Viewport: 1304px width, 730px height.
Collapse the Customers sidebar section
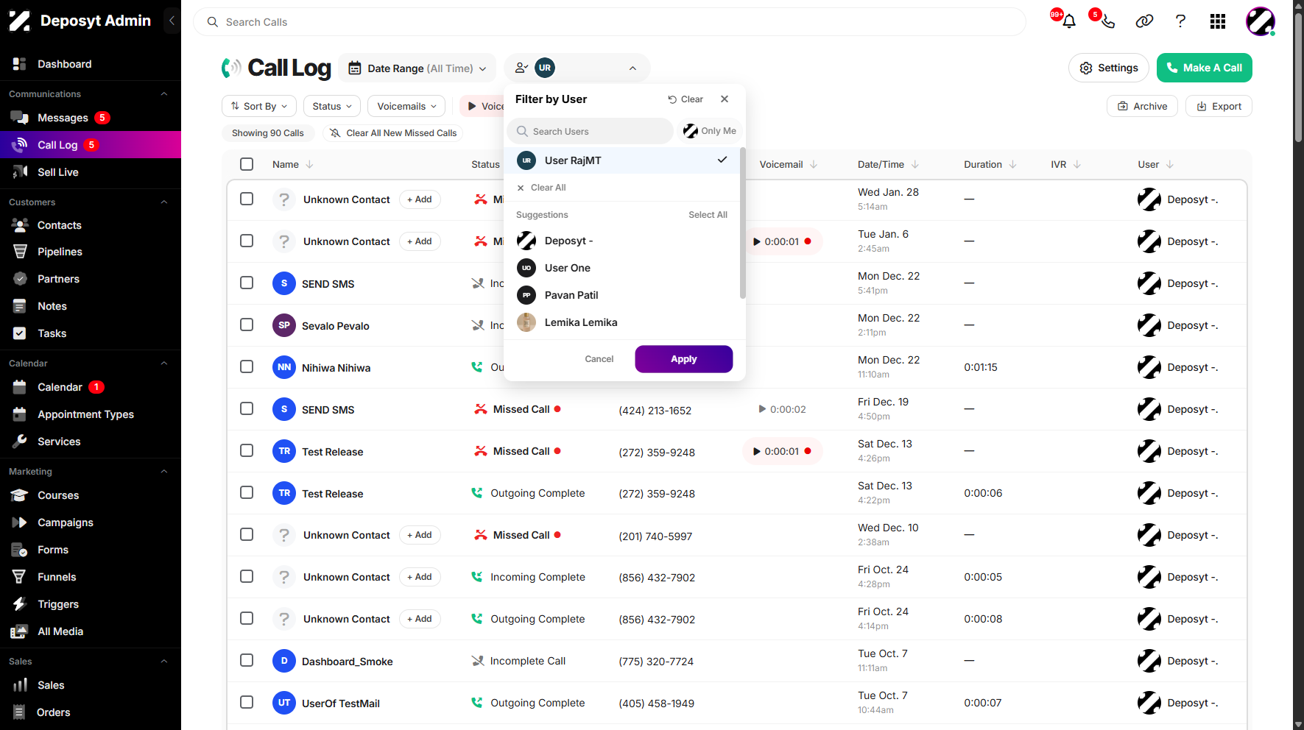tap(164, 202)
